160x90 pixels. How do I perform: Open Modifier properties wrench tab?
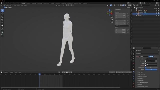tap(133, 72)
